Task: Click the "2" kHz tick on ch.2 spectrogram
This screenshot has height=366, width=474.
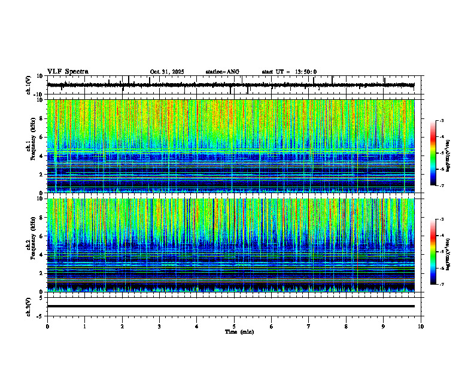Action: [x=42, y=273]
